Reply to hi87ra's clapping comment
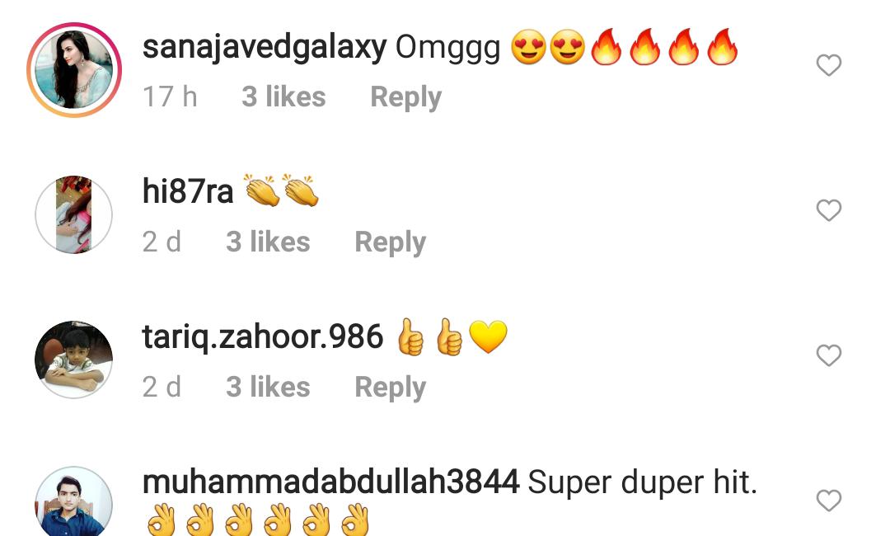 point(390,242)
